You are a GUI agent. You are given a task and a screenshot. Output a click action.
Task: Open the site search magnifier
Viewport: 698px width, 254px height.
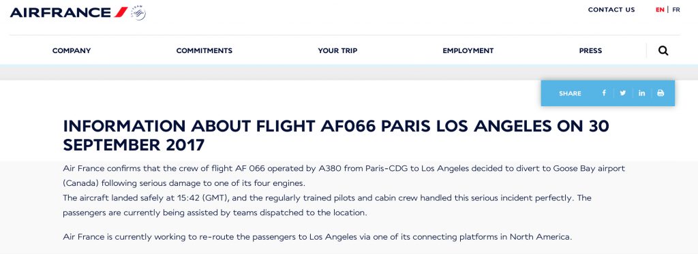(663, 50)
